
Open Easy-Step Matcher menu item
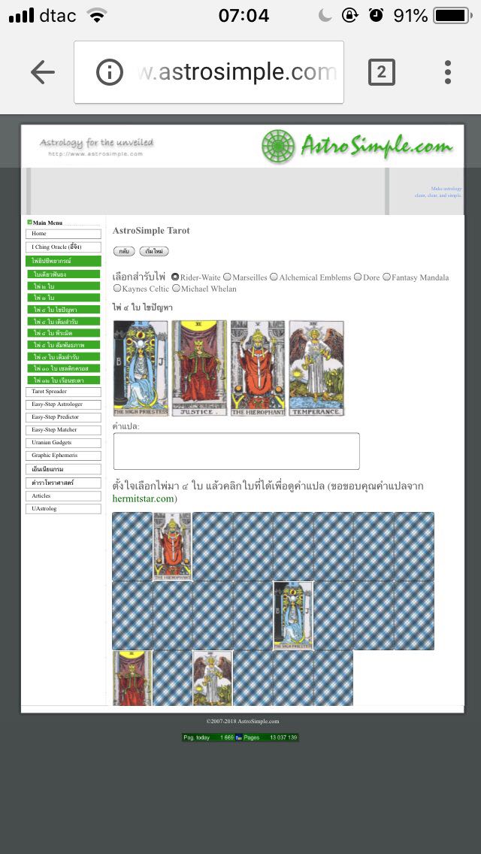click(x=63, y=430)
